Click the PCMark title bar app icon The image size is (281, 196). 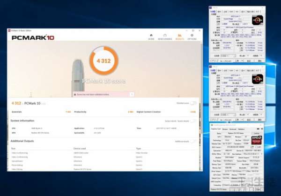[x=9, y=30]
